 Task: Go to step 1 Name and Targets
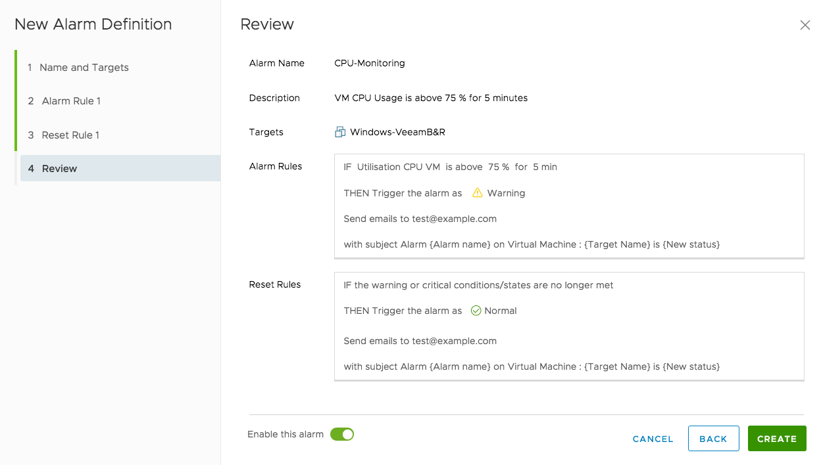tap(84, 68)
